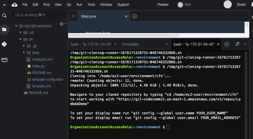Screen dimensions: 253x139
Task: Expand the tests folder
Action: click(24, 53)
